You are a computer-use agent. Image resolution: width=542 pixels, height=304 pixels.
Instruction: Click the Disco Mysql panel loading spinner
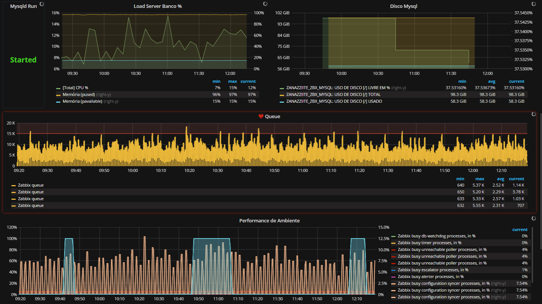534,4
